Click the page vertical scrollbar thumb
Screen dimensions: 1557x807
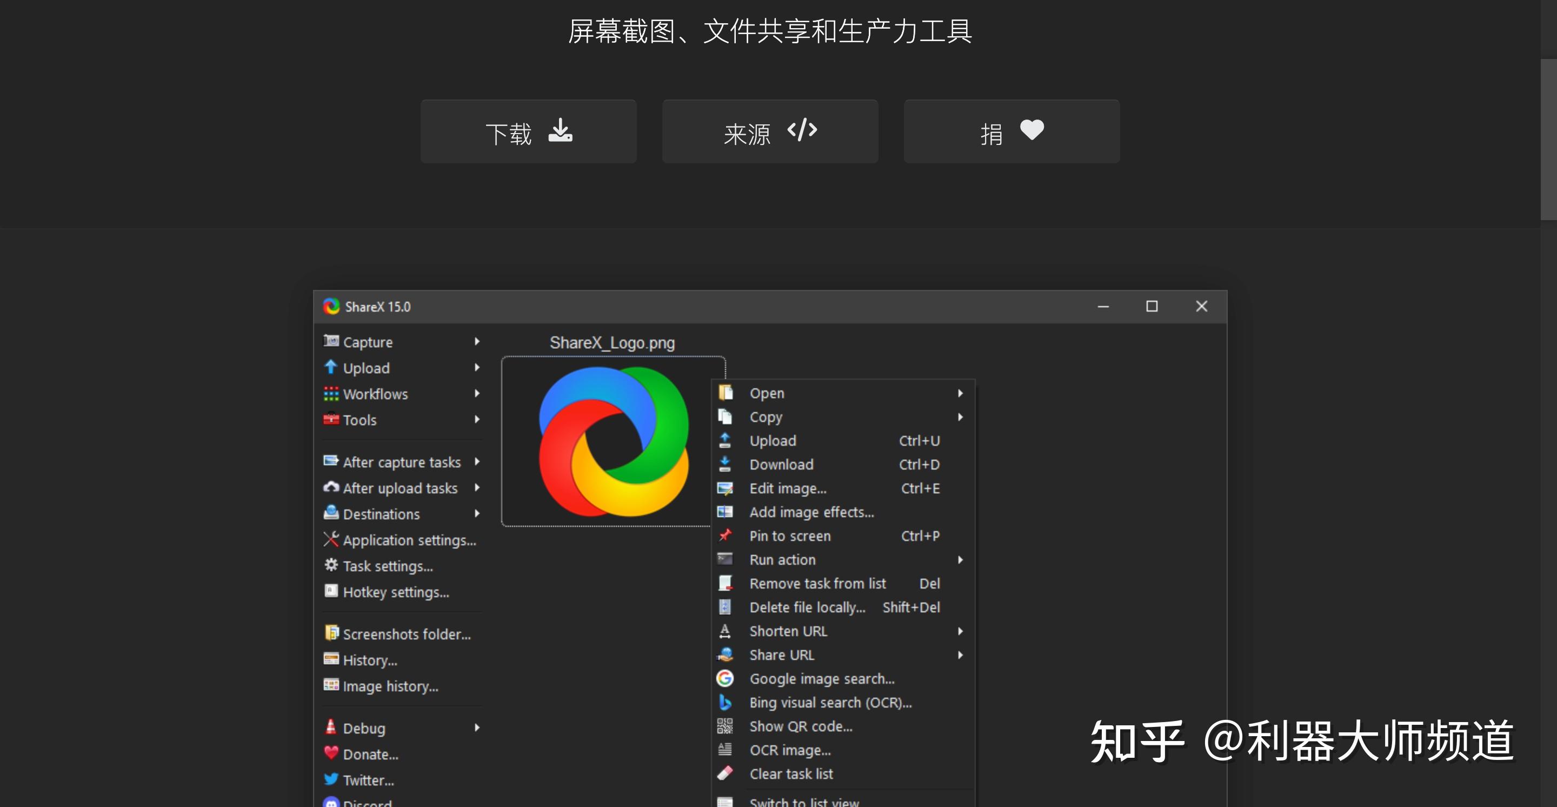(1548, 139)
